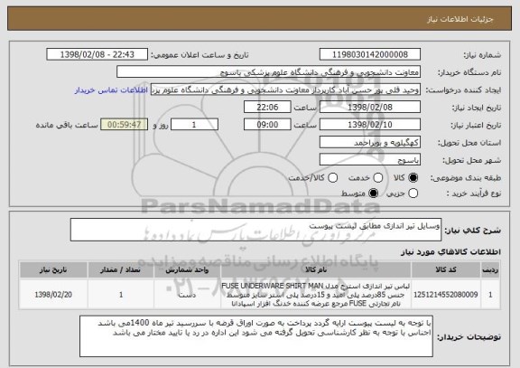Screen dimensions: 520x368
Task: Click the تاریخ نیاز column header
Action: [x=53, y=269]
